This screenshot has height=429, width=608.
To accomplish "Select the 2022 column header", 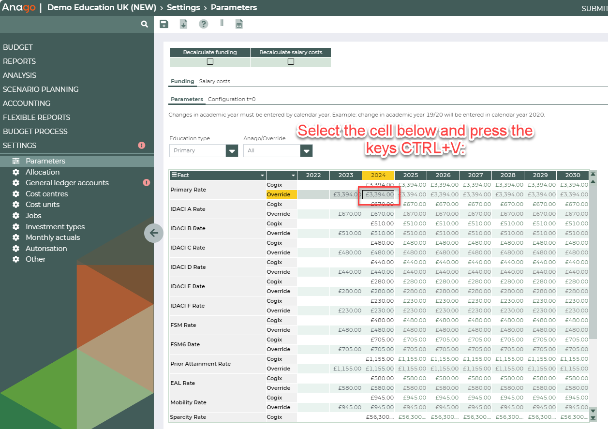I will tap(313, 175).
